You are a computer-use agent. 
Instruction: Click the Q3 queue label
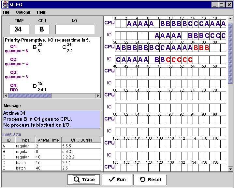pyautogui.click(x=14, y=72)
